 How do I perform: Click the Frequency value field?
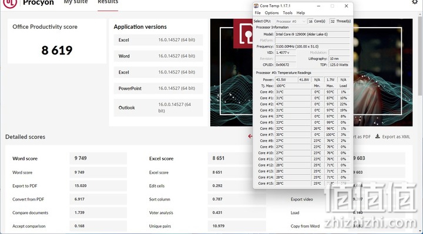[312, 46]
